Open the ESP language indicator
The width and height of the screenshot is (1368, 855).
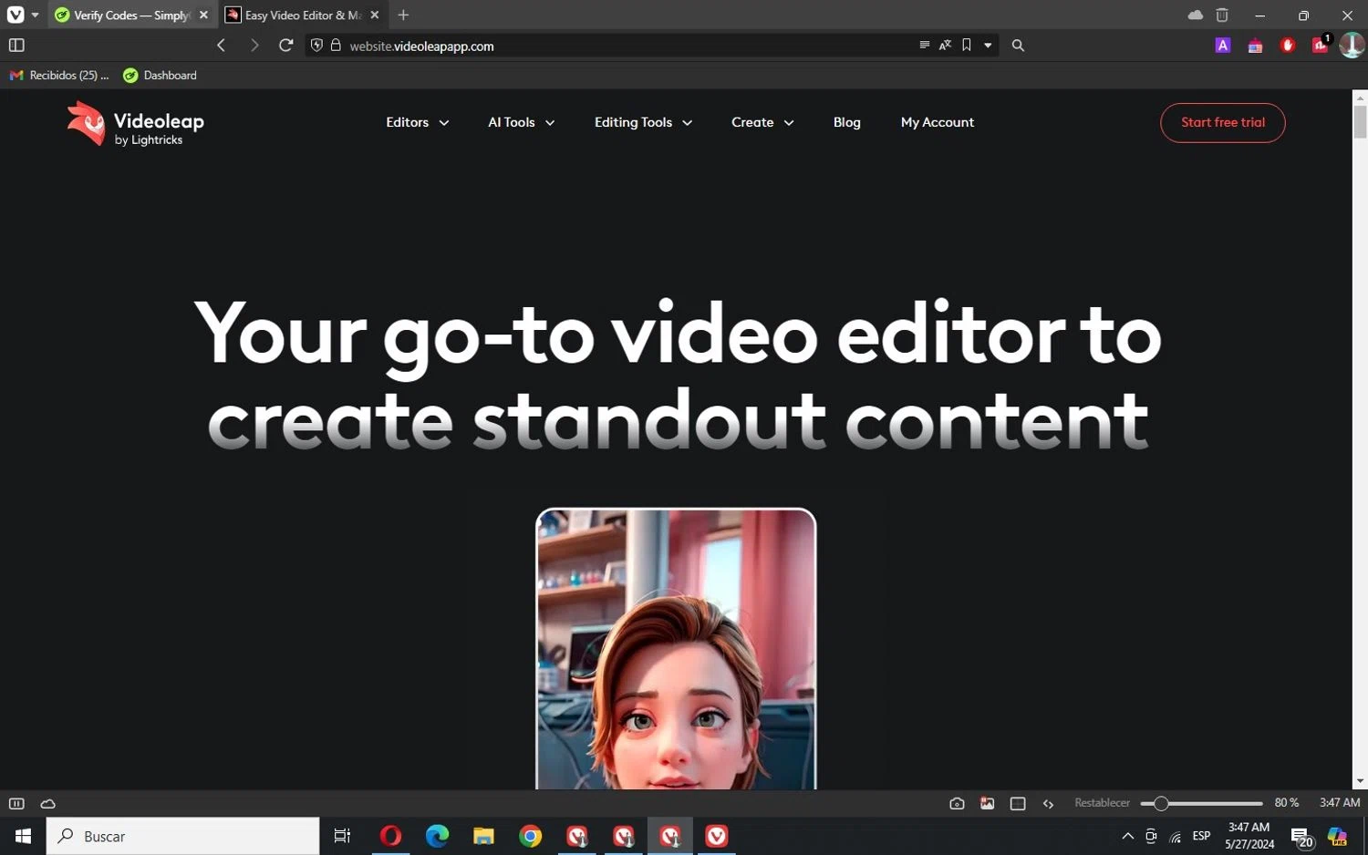1202,836
